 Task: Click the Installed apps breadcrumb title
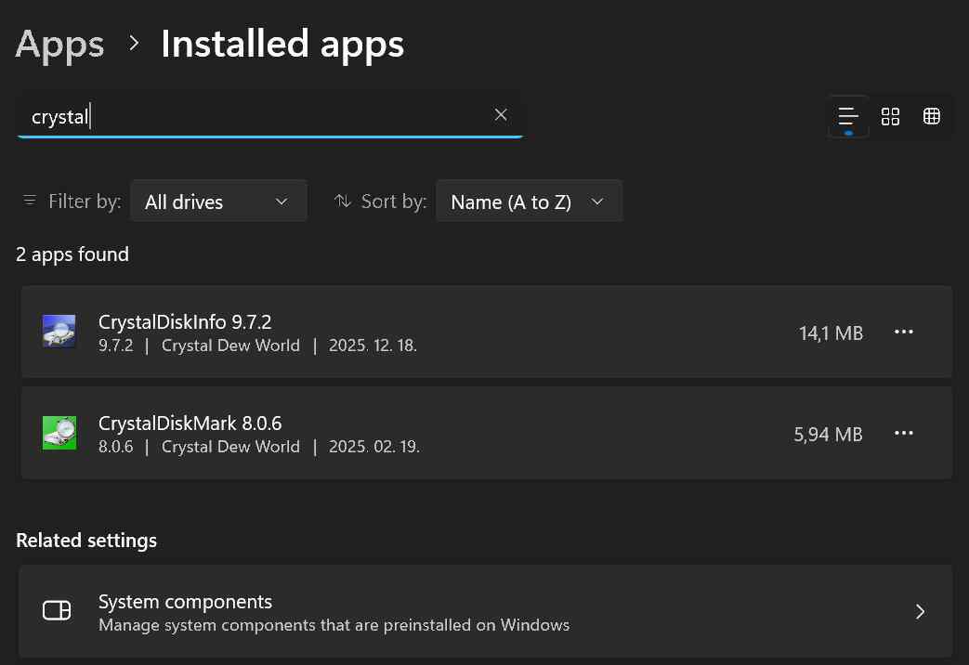pyautogui.click(x=282, y=44)
